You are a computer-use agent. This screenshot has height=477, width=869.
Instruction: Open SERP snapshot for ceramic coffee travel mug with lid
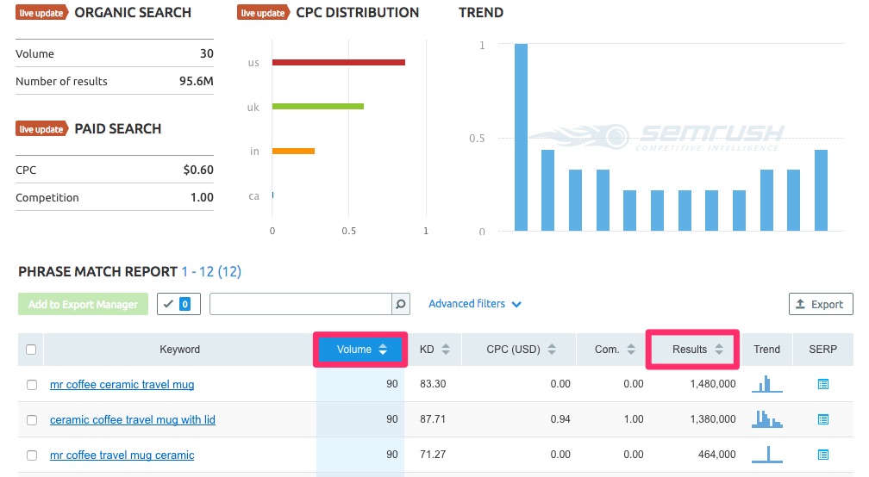pos(823,419)
